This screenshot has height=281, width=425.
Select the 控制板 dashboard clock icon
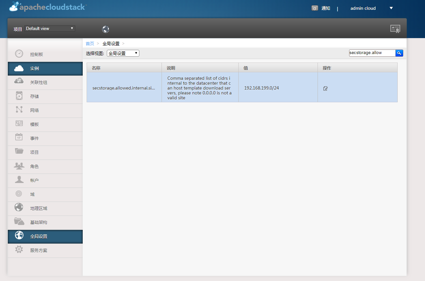(19, 54)
